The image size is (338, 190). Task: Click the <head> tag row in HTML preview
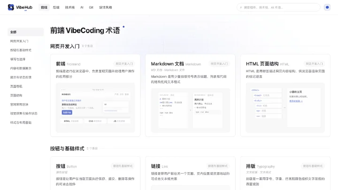(x=267, y=95)
